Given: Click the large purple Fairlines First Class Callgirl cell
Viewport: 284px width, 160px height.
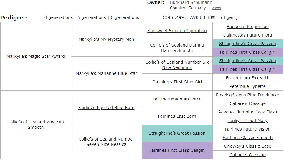Looking at the screenshot, I should tap(177, 150).
